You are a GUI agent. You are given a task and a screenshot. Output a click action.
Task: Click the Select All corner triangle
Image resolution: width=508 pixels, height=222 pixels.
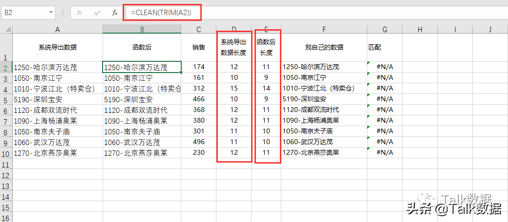(7, 30)
